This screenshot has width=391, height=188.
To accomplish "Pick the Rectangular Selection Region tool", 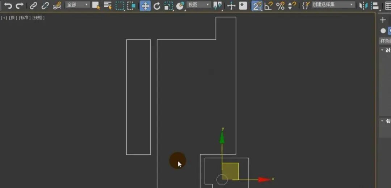I will click(120, 6).
